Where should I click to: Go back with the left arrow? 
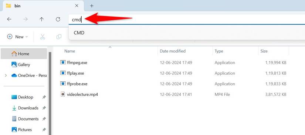point(9,19)
